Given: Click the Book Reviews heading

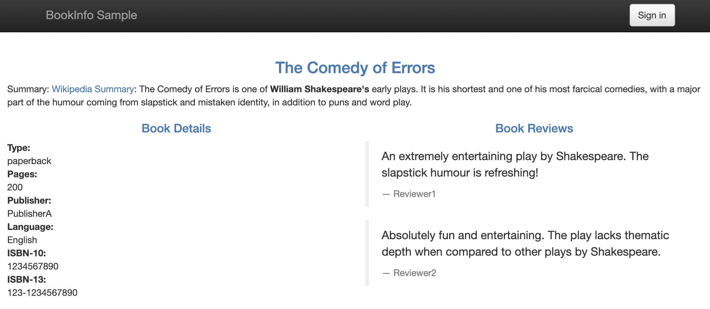Looking at the screenshot, I should [534, 128].
